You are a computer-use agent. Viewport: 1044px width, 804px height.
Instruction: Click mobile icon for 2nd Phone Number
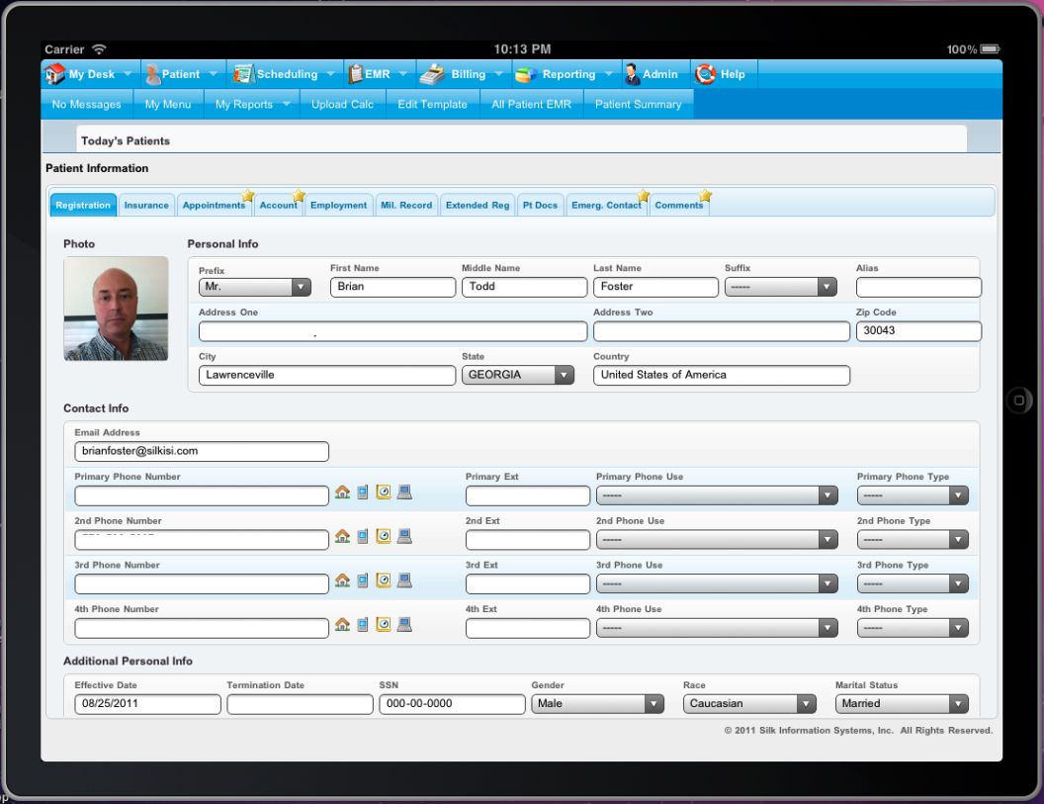362,536
